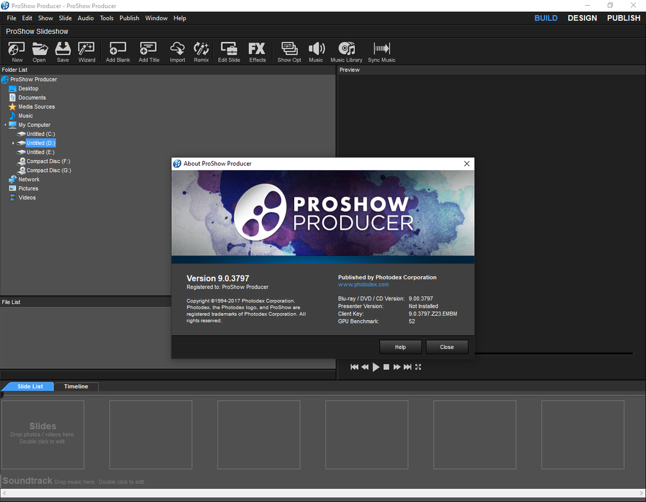This screenshot has width=646, height=502.
Task: Open the Slide menu
Action: [x=65, y=18]
